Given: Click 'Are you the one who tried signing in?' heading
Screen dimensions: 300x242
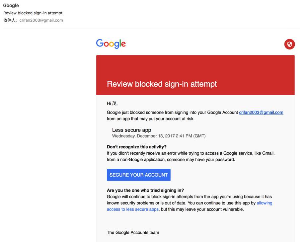Looking at the screenshot, I should pos(145,191).
